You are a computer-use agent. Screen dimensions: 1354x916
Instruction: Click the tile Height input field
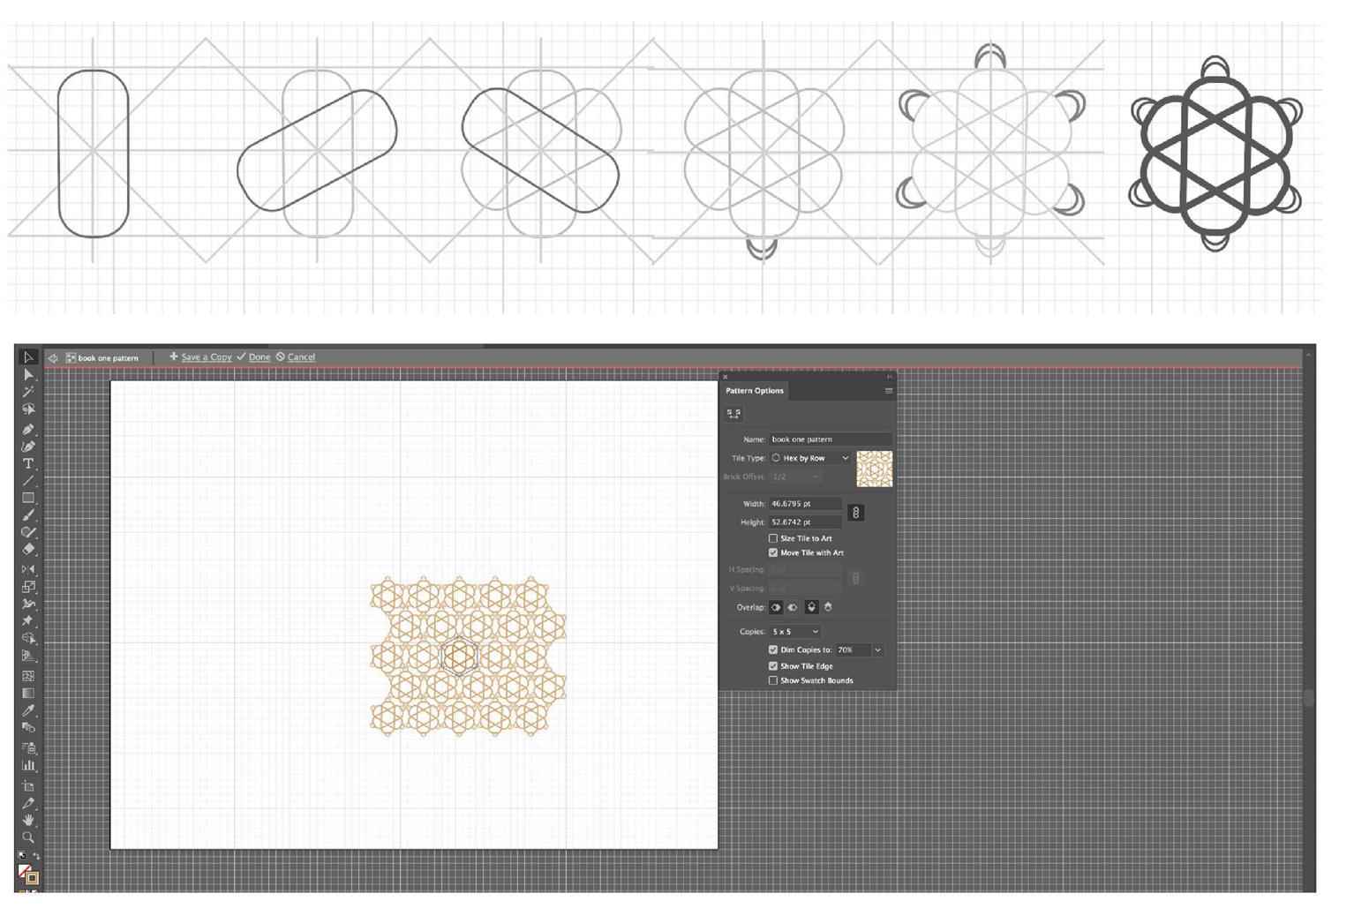805,522
